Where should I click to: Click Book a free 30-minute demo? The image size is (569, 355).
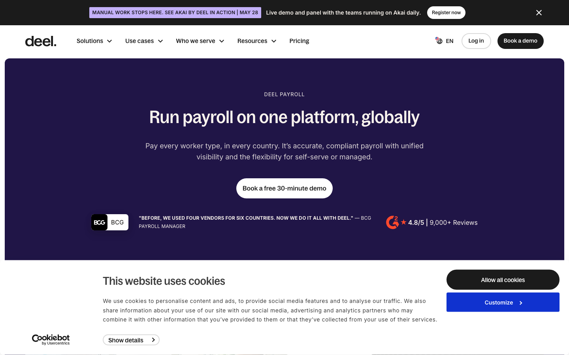pos(284,189)
